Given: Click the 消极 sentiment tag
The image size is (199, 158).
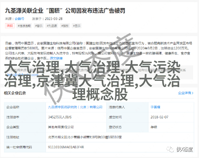Looking at the screenshot, I should 10,26.
